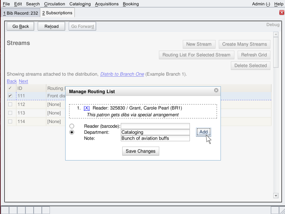Image resolution: width=285 pixels, height=214 pixels.
Task: Close the tab with red X icon
Action: [281, 12]
